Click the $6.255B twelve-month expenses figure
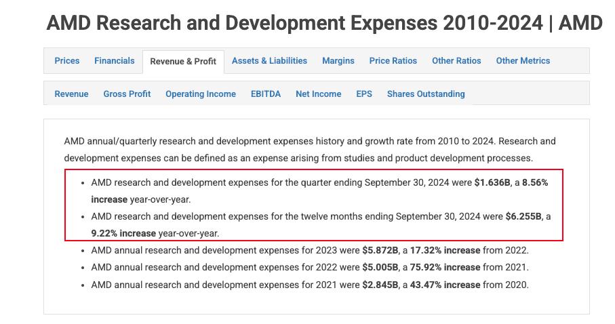615x324 pixels. pos(523,217)
